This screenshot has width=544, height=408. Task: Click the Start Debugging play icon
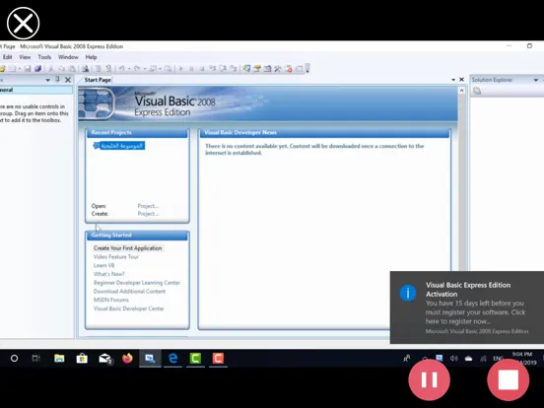coord(180,69)
